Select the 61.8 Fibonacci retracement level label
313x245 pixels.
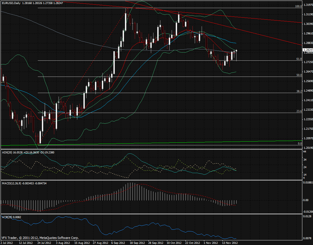[299, 59]
